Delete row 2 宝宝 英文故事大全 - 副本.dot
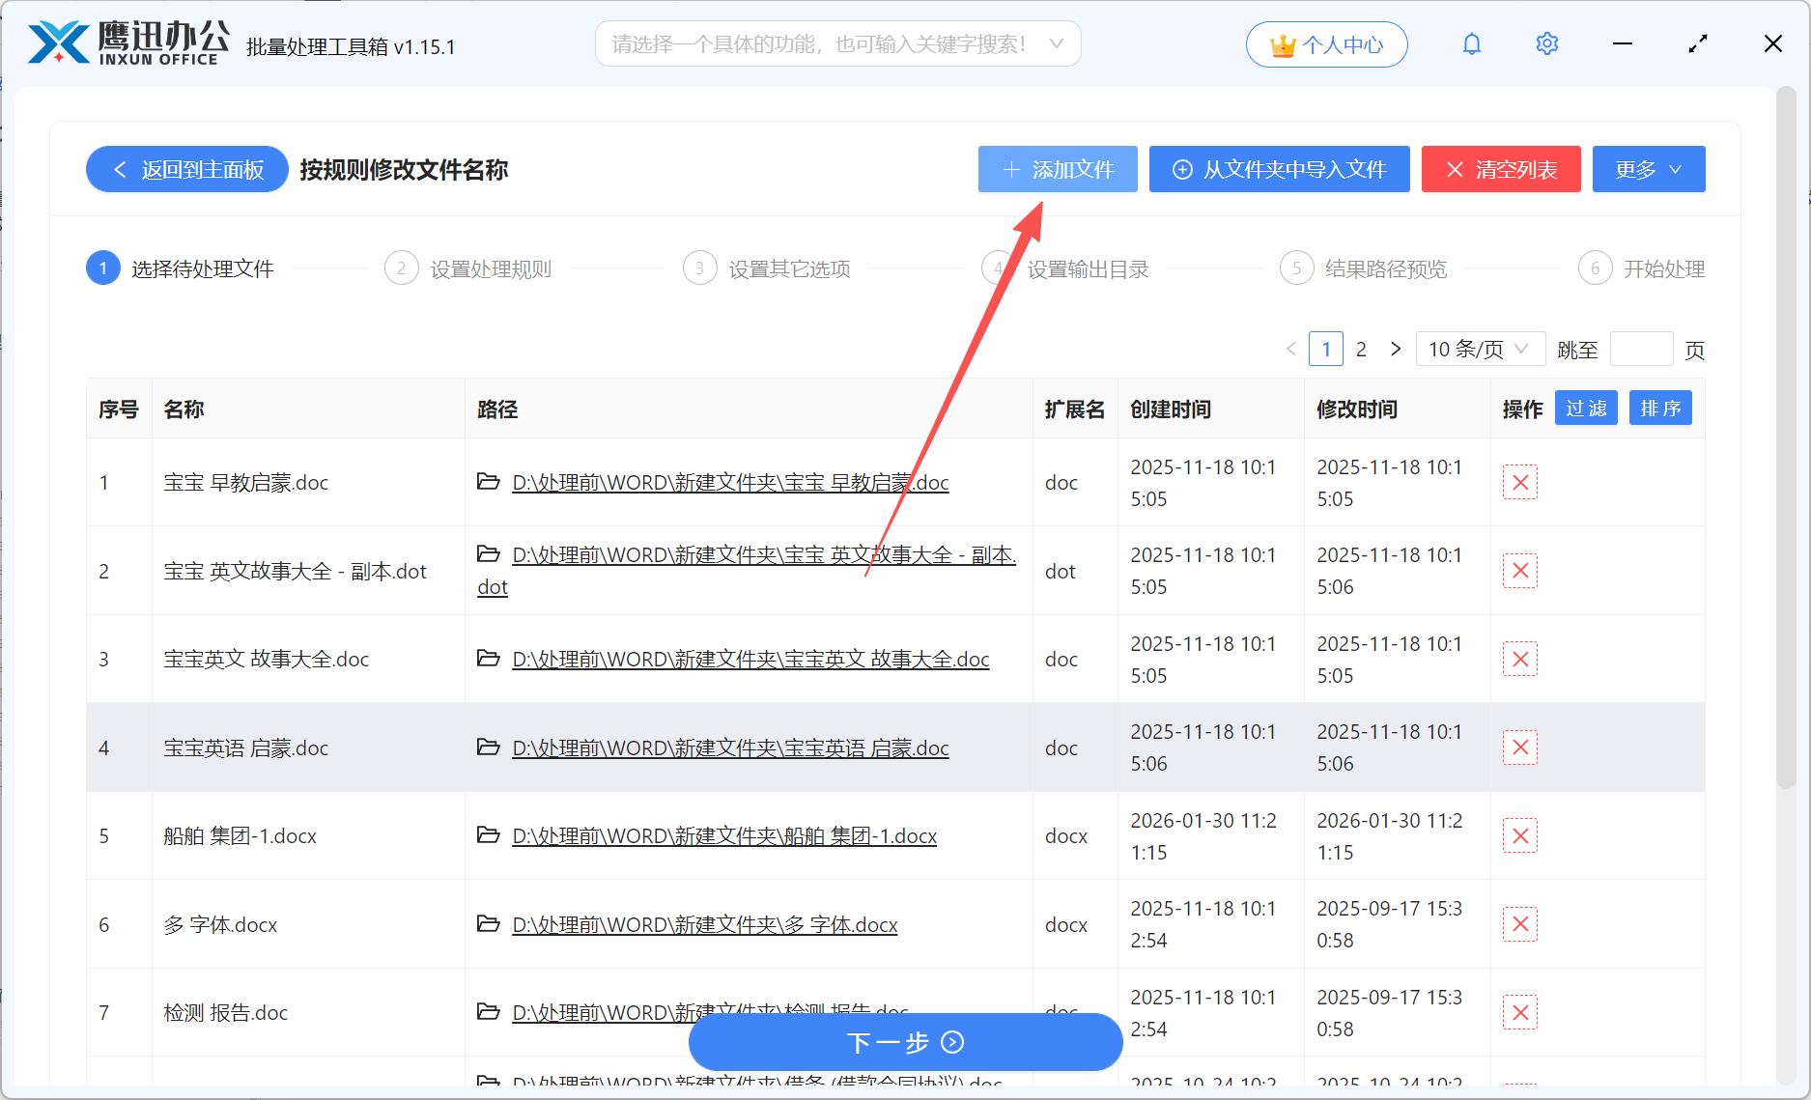 click(x=1519, y=571)
